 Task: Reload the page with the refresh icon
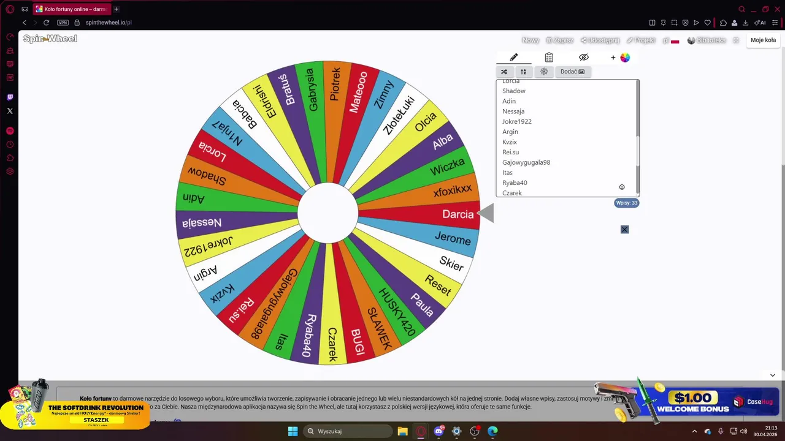(46, 23)
